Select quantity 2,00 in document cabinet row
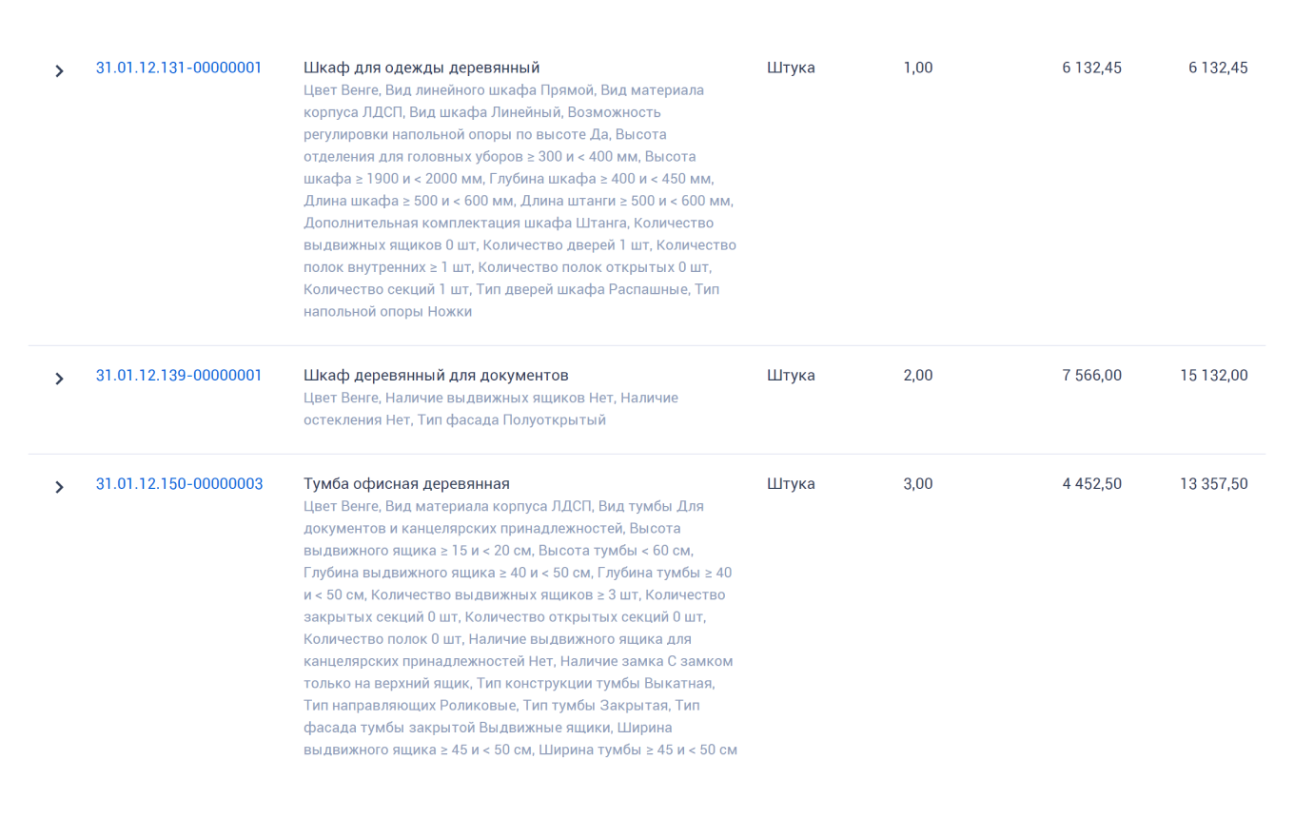This screenshot has width=1294, height=818. (918, 375)
